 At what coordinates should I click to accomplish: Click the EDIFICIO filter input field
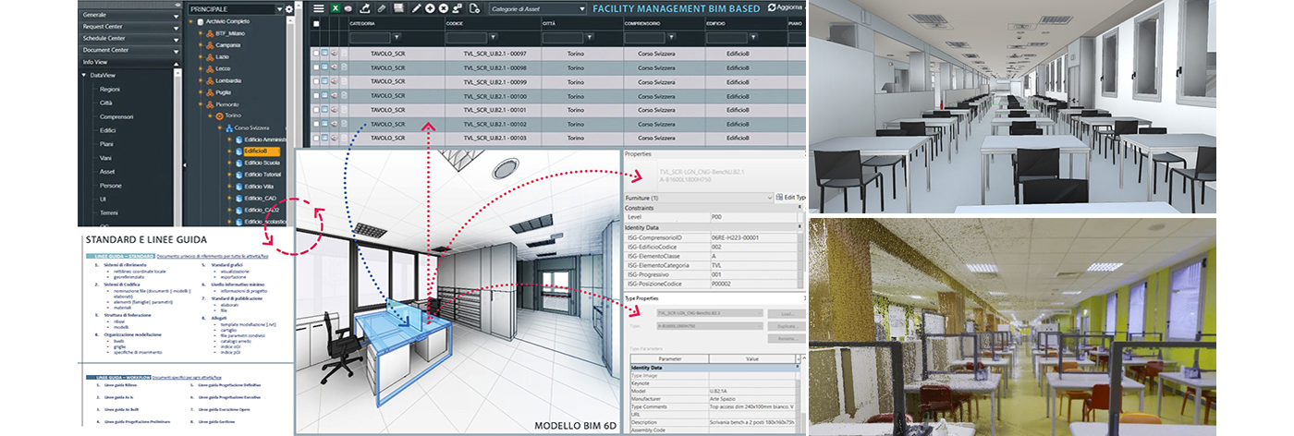(727, 38)
